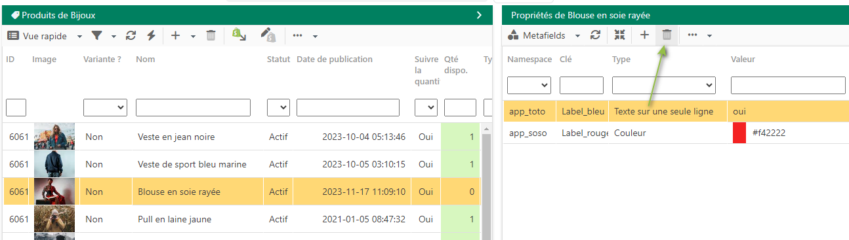This screenshot has width=849, height=240.
Task: Add a new metafield with plus icon
Action: (x=644, y=36)
